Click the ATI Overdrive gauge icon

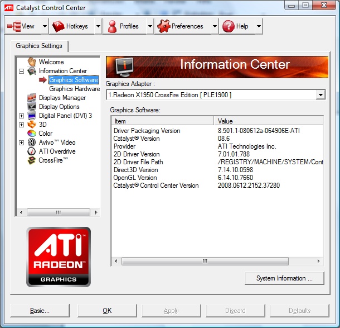click(32, 151)
